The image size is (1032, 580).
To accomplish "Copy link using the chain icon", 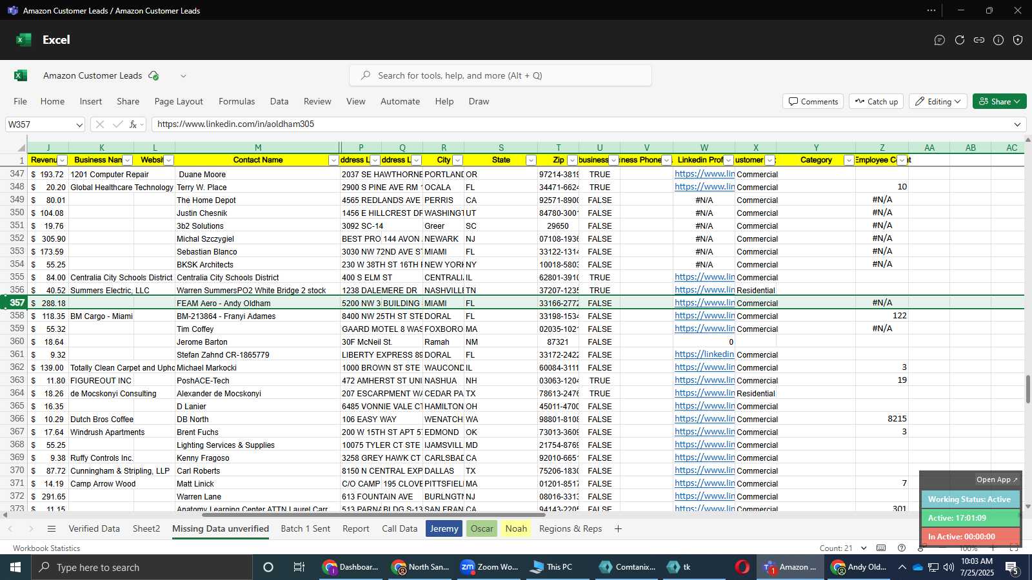I will [x=979, y=40].
